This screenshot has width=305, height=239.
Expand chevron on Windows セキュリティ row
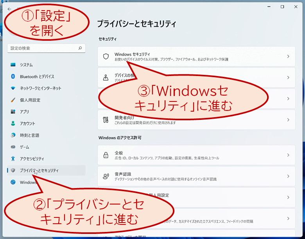pos(288,56)
